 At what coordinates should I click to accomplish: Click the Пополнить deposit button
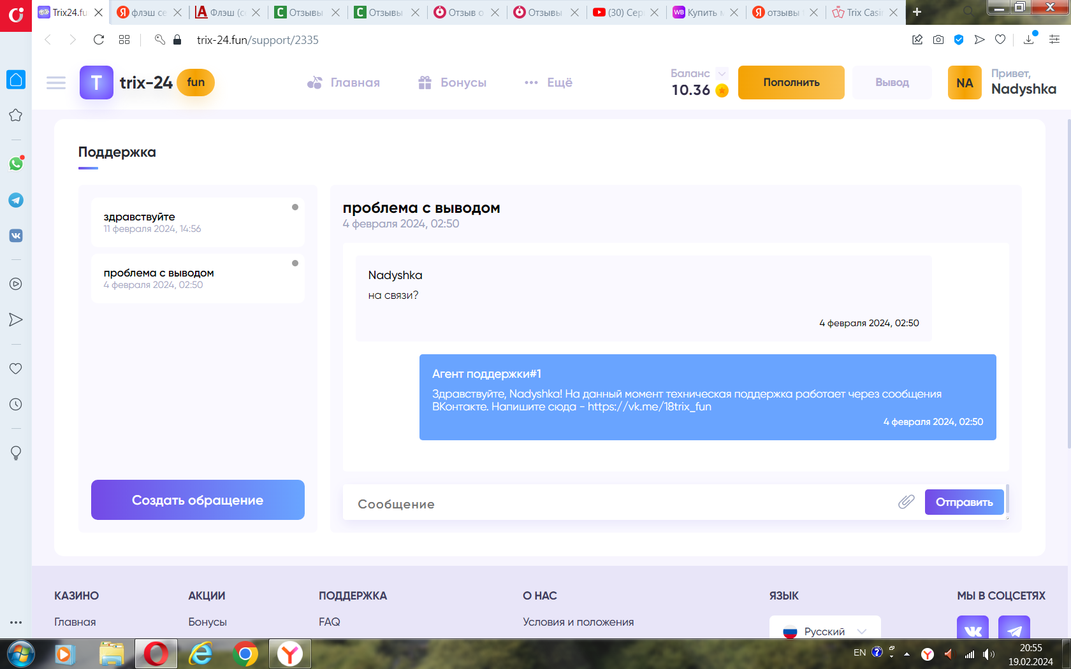(x=791, y=83)
